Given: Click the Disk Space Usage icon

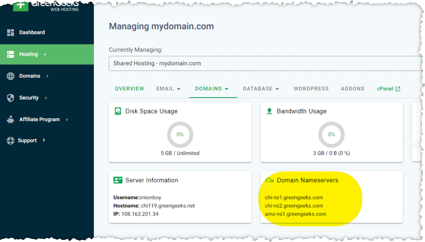Looking at the screenshot, I should (118, 111).
